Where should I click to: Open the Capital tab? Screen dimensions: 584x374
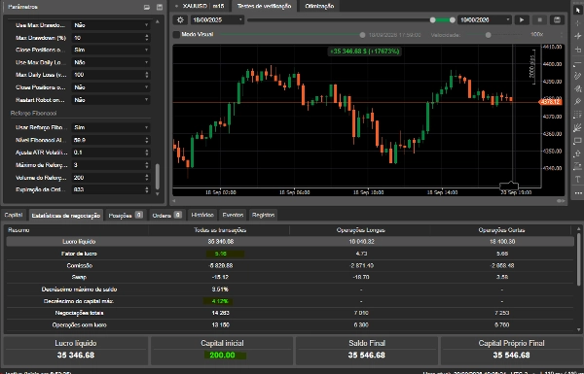pyautogui.click(x=14, y=215)
